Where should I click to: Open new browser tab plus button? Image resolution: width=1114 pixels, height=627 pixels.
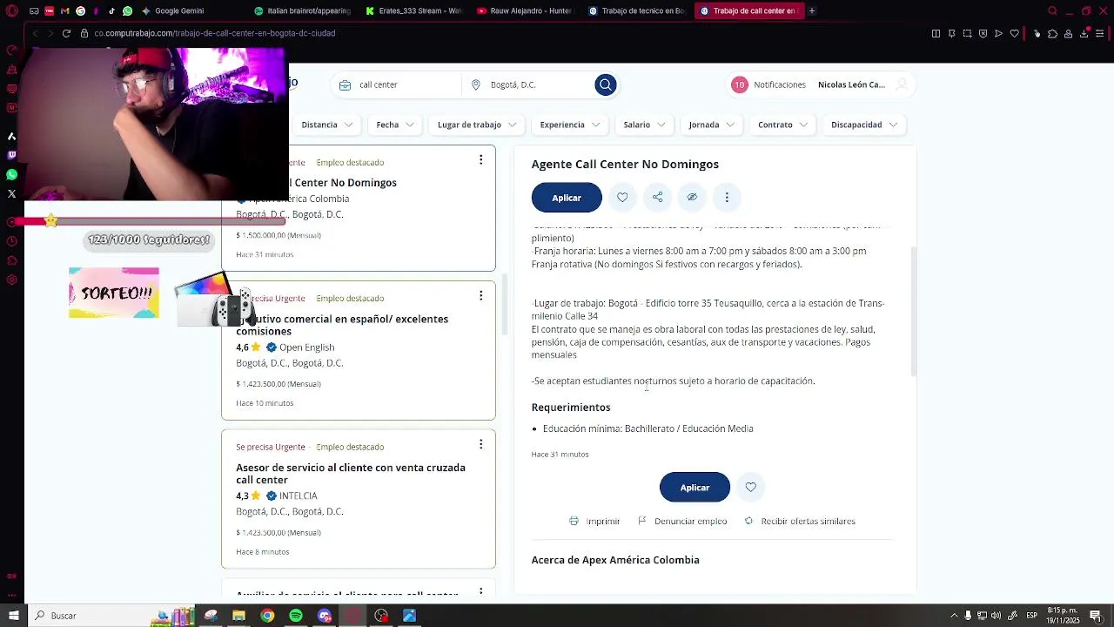click(811, 11)
